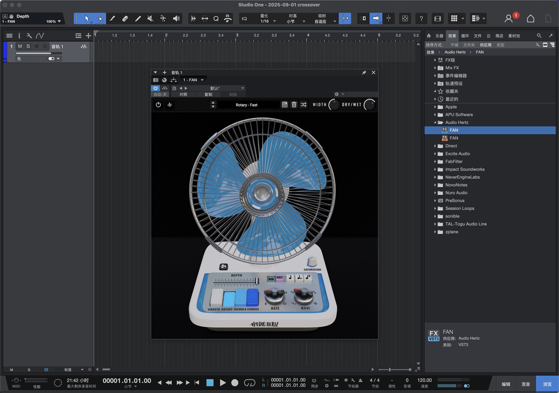Switch to the 循环 browser tab
This screenshot has height=393, width=559.
[465, 36]
